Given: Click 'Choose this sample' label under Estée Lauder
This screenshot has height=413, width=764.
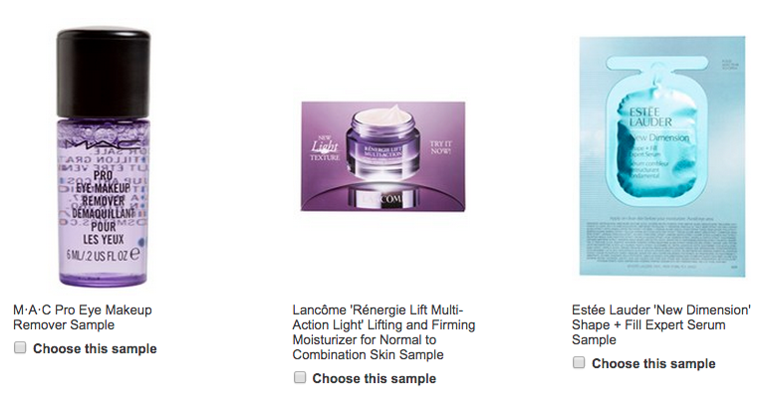Looking at the screenshot, I should [x=653, y=363].
